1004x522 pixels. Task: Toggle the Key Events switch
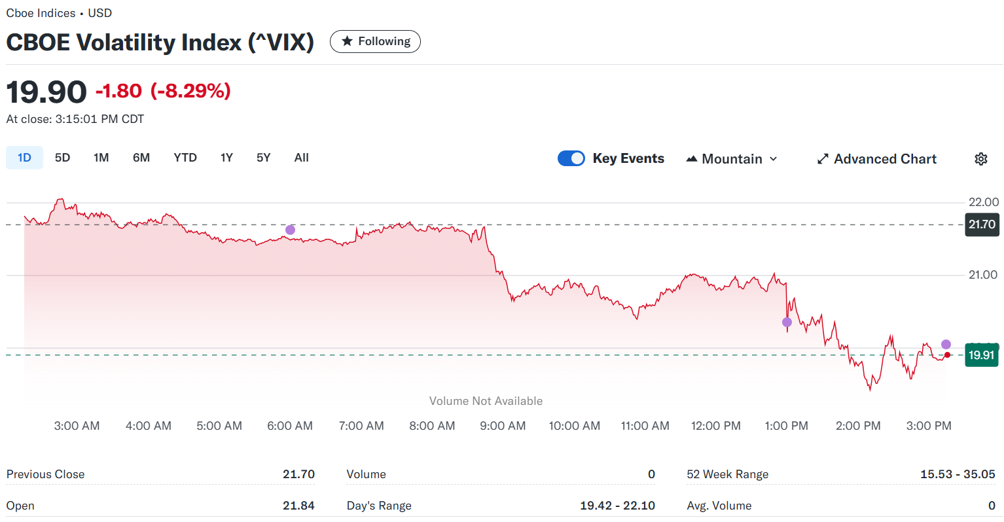571,158
